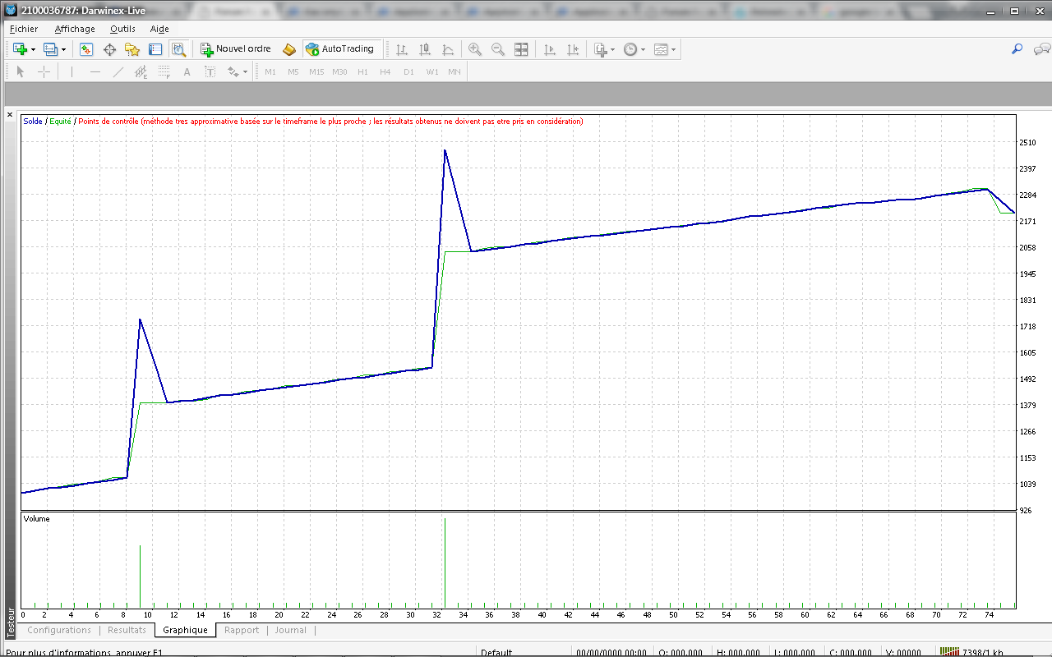Open the chat bubbles icon
Screen dimensions: 1052x657
pyautogui.click(x=1040, y=49)
